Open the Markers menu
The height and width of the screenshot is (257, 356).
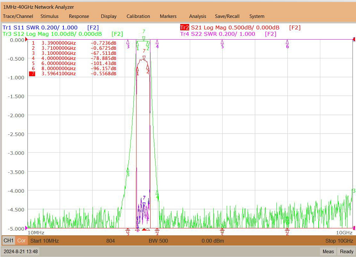(168, 16)
